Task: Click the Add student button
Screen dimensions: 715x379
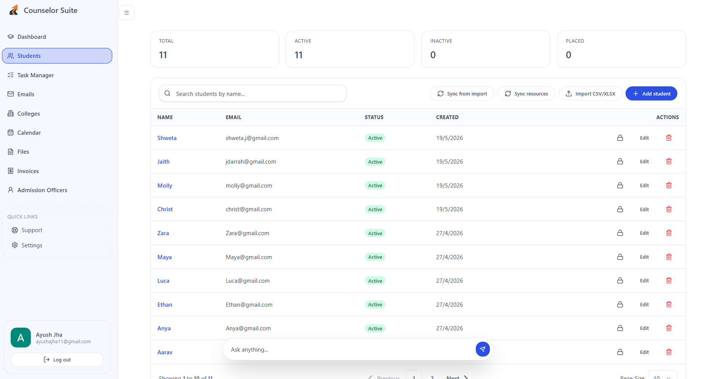Action: click(x=651, y=94)
